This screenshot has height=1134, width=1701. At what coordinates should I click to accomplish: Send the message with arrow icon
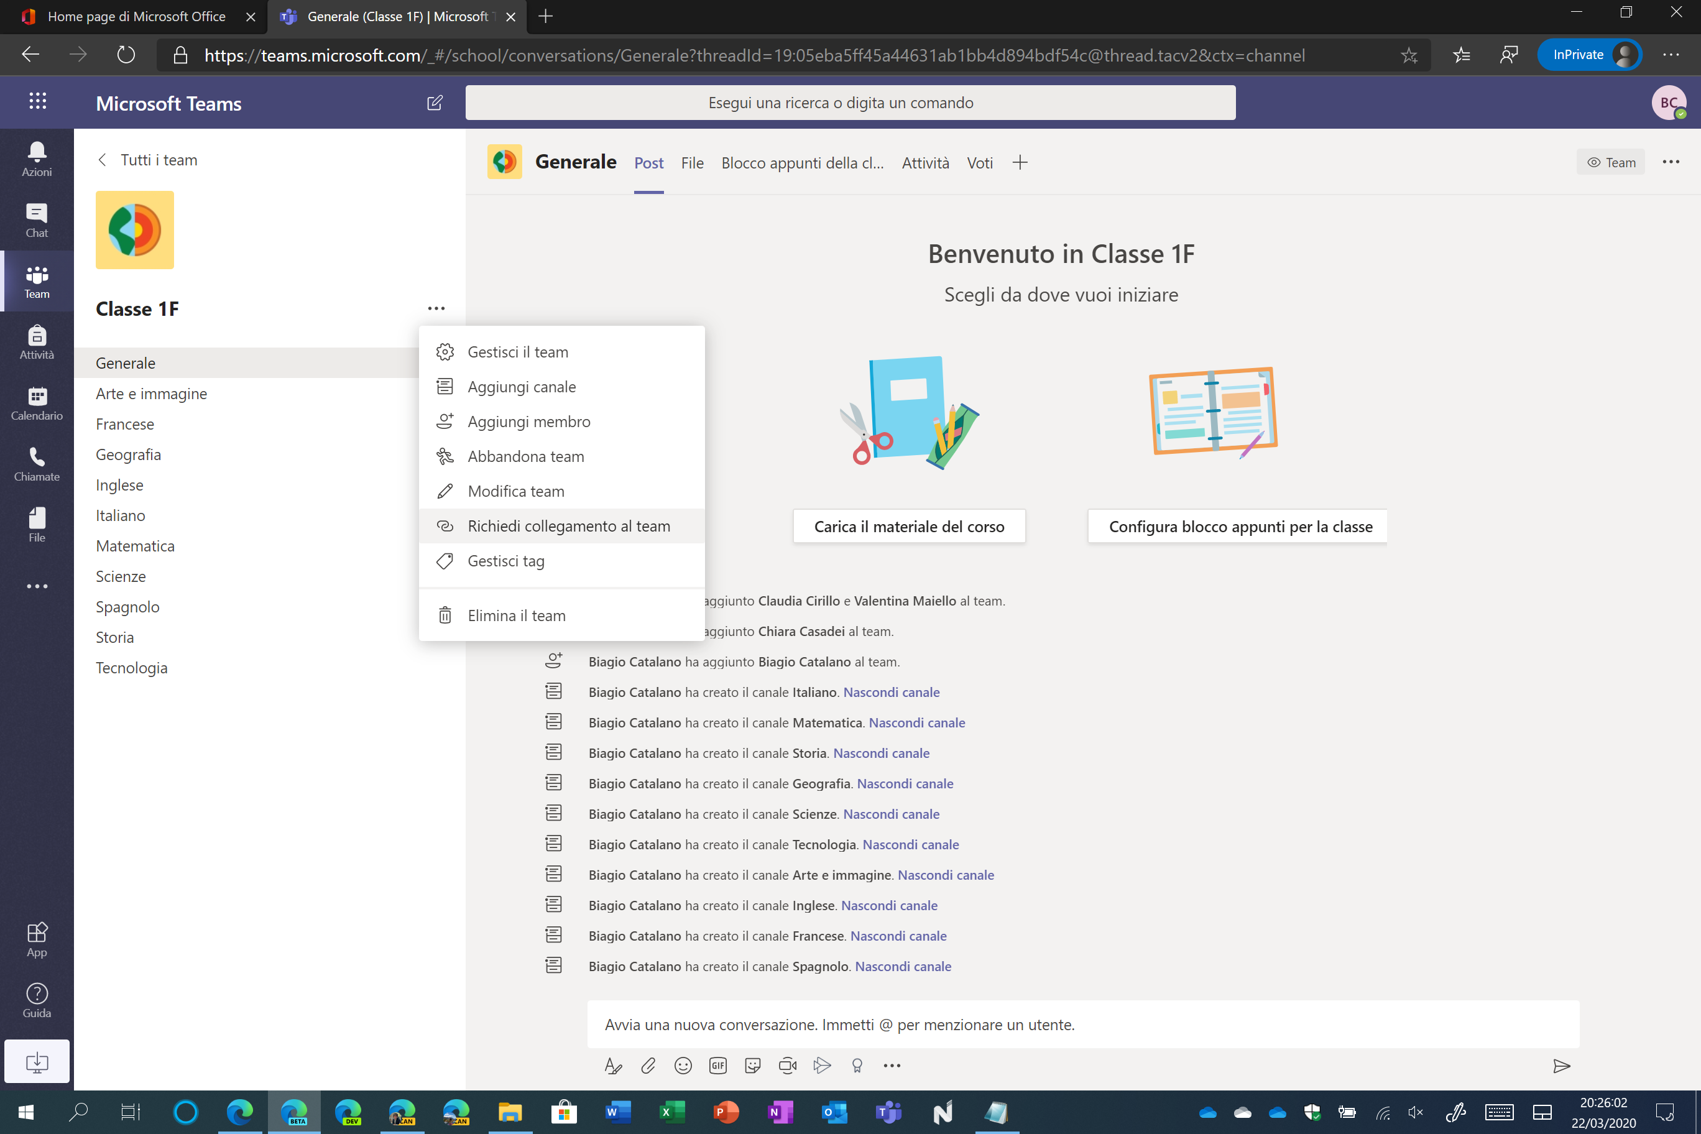click(x=1561, y=1066)
